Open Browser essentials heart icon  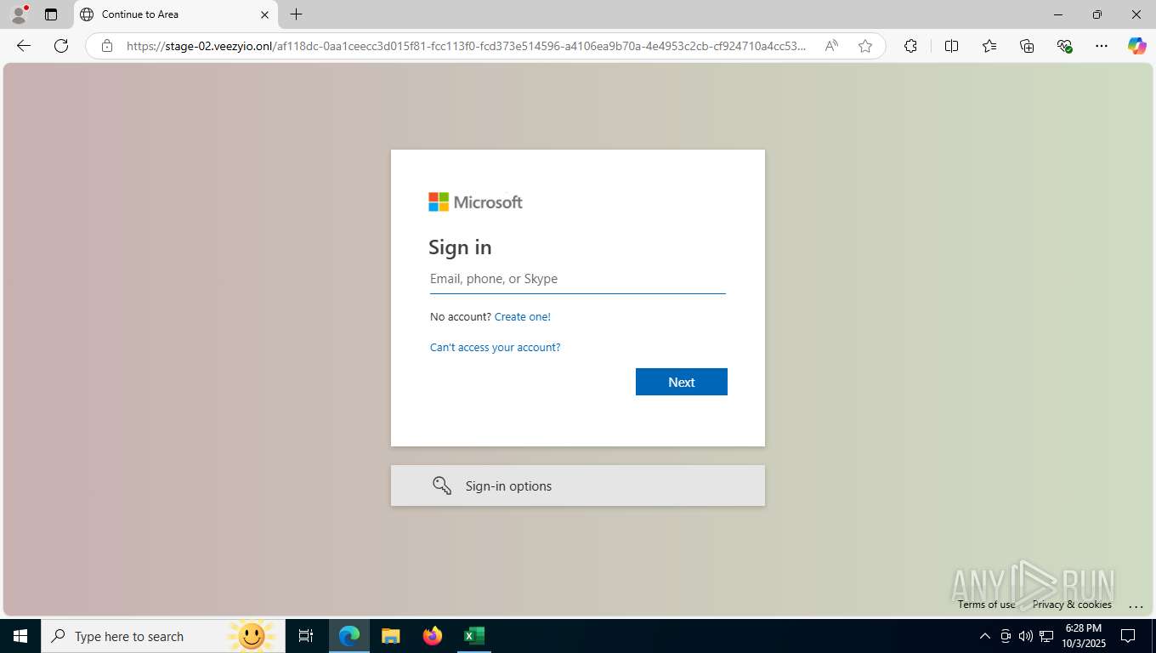click(x=1064, y=46)
